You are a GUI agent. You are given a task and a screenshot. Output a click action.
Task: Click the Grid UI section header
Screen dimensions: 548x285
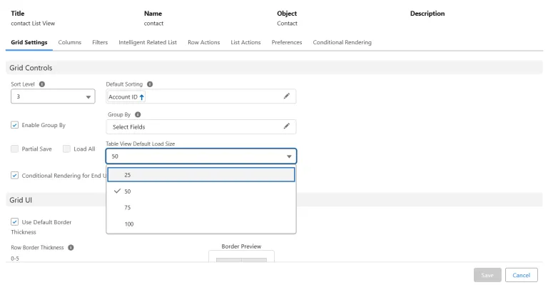(x=274, y=200)
